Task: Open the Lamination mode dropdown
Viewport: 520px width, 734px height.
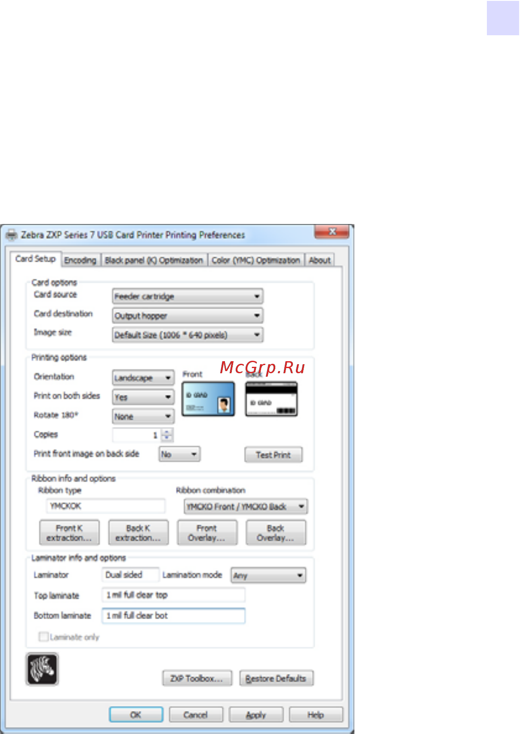Action: click(268, 575)
